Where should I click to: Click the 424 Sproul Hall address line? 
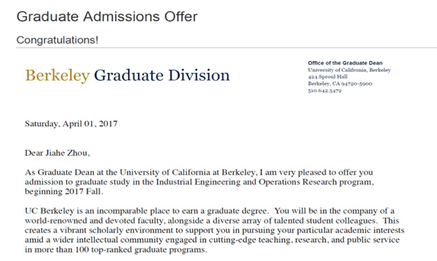pyautogui.click(x=328, y=77)
